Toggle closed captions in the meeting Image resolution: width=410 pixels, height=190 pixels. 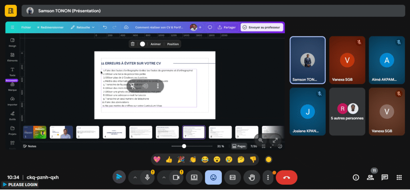point(232,177)
